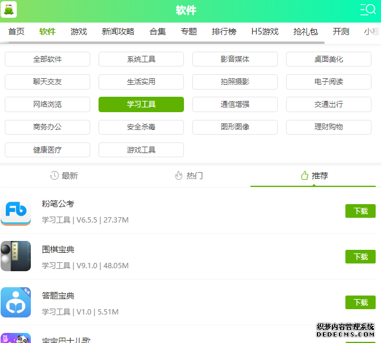
Task: Open the 合集 nav tab
Action: tap(157, 31)
